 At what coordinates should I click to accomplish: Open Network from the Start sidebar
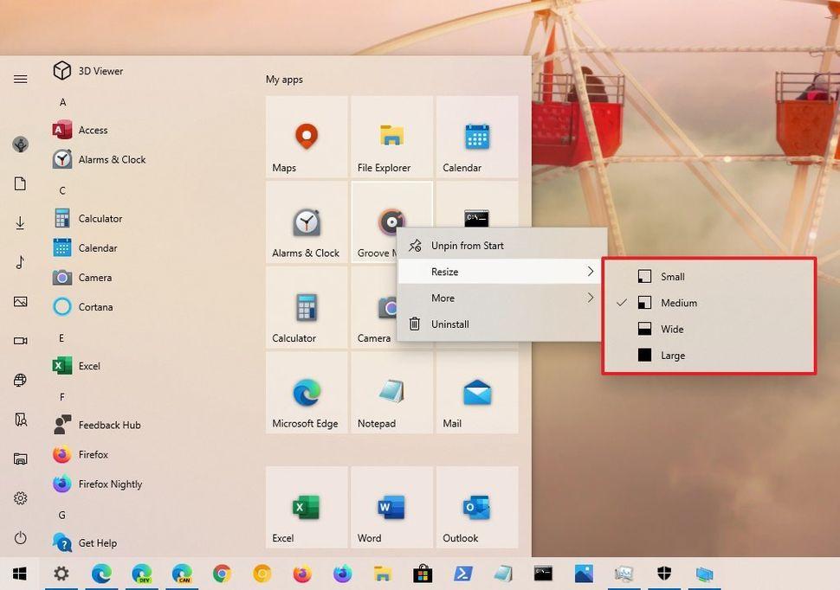click(21, 380)
